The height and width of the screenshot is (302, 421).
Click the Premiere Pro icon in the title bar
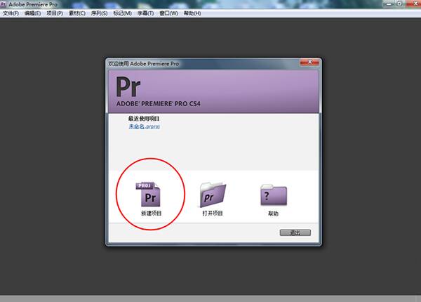click(4, 4)
